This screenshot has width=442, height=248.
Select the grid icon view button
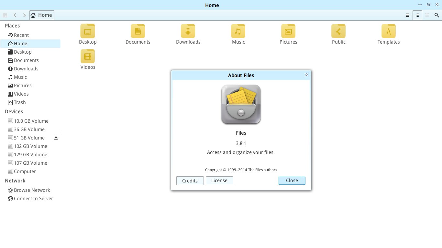417,15
